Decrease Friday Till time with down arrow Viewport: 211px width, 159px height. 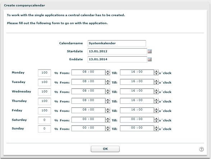pos(156,112)
